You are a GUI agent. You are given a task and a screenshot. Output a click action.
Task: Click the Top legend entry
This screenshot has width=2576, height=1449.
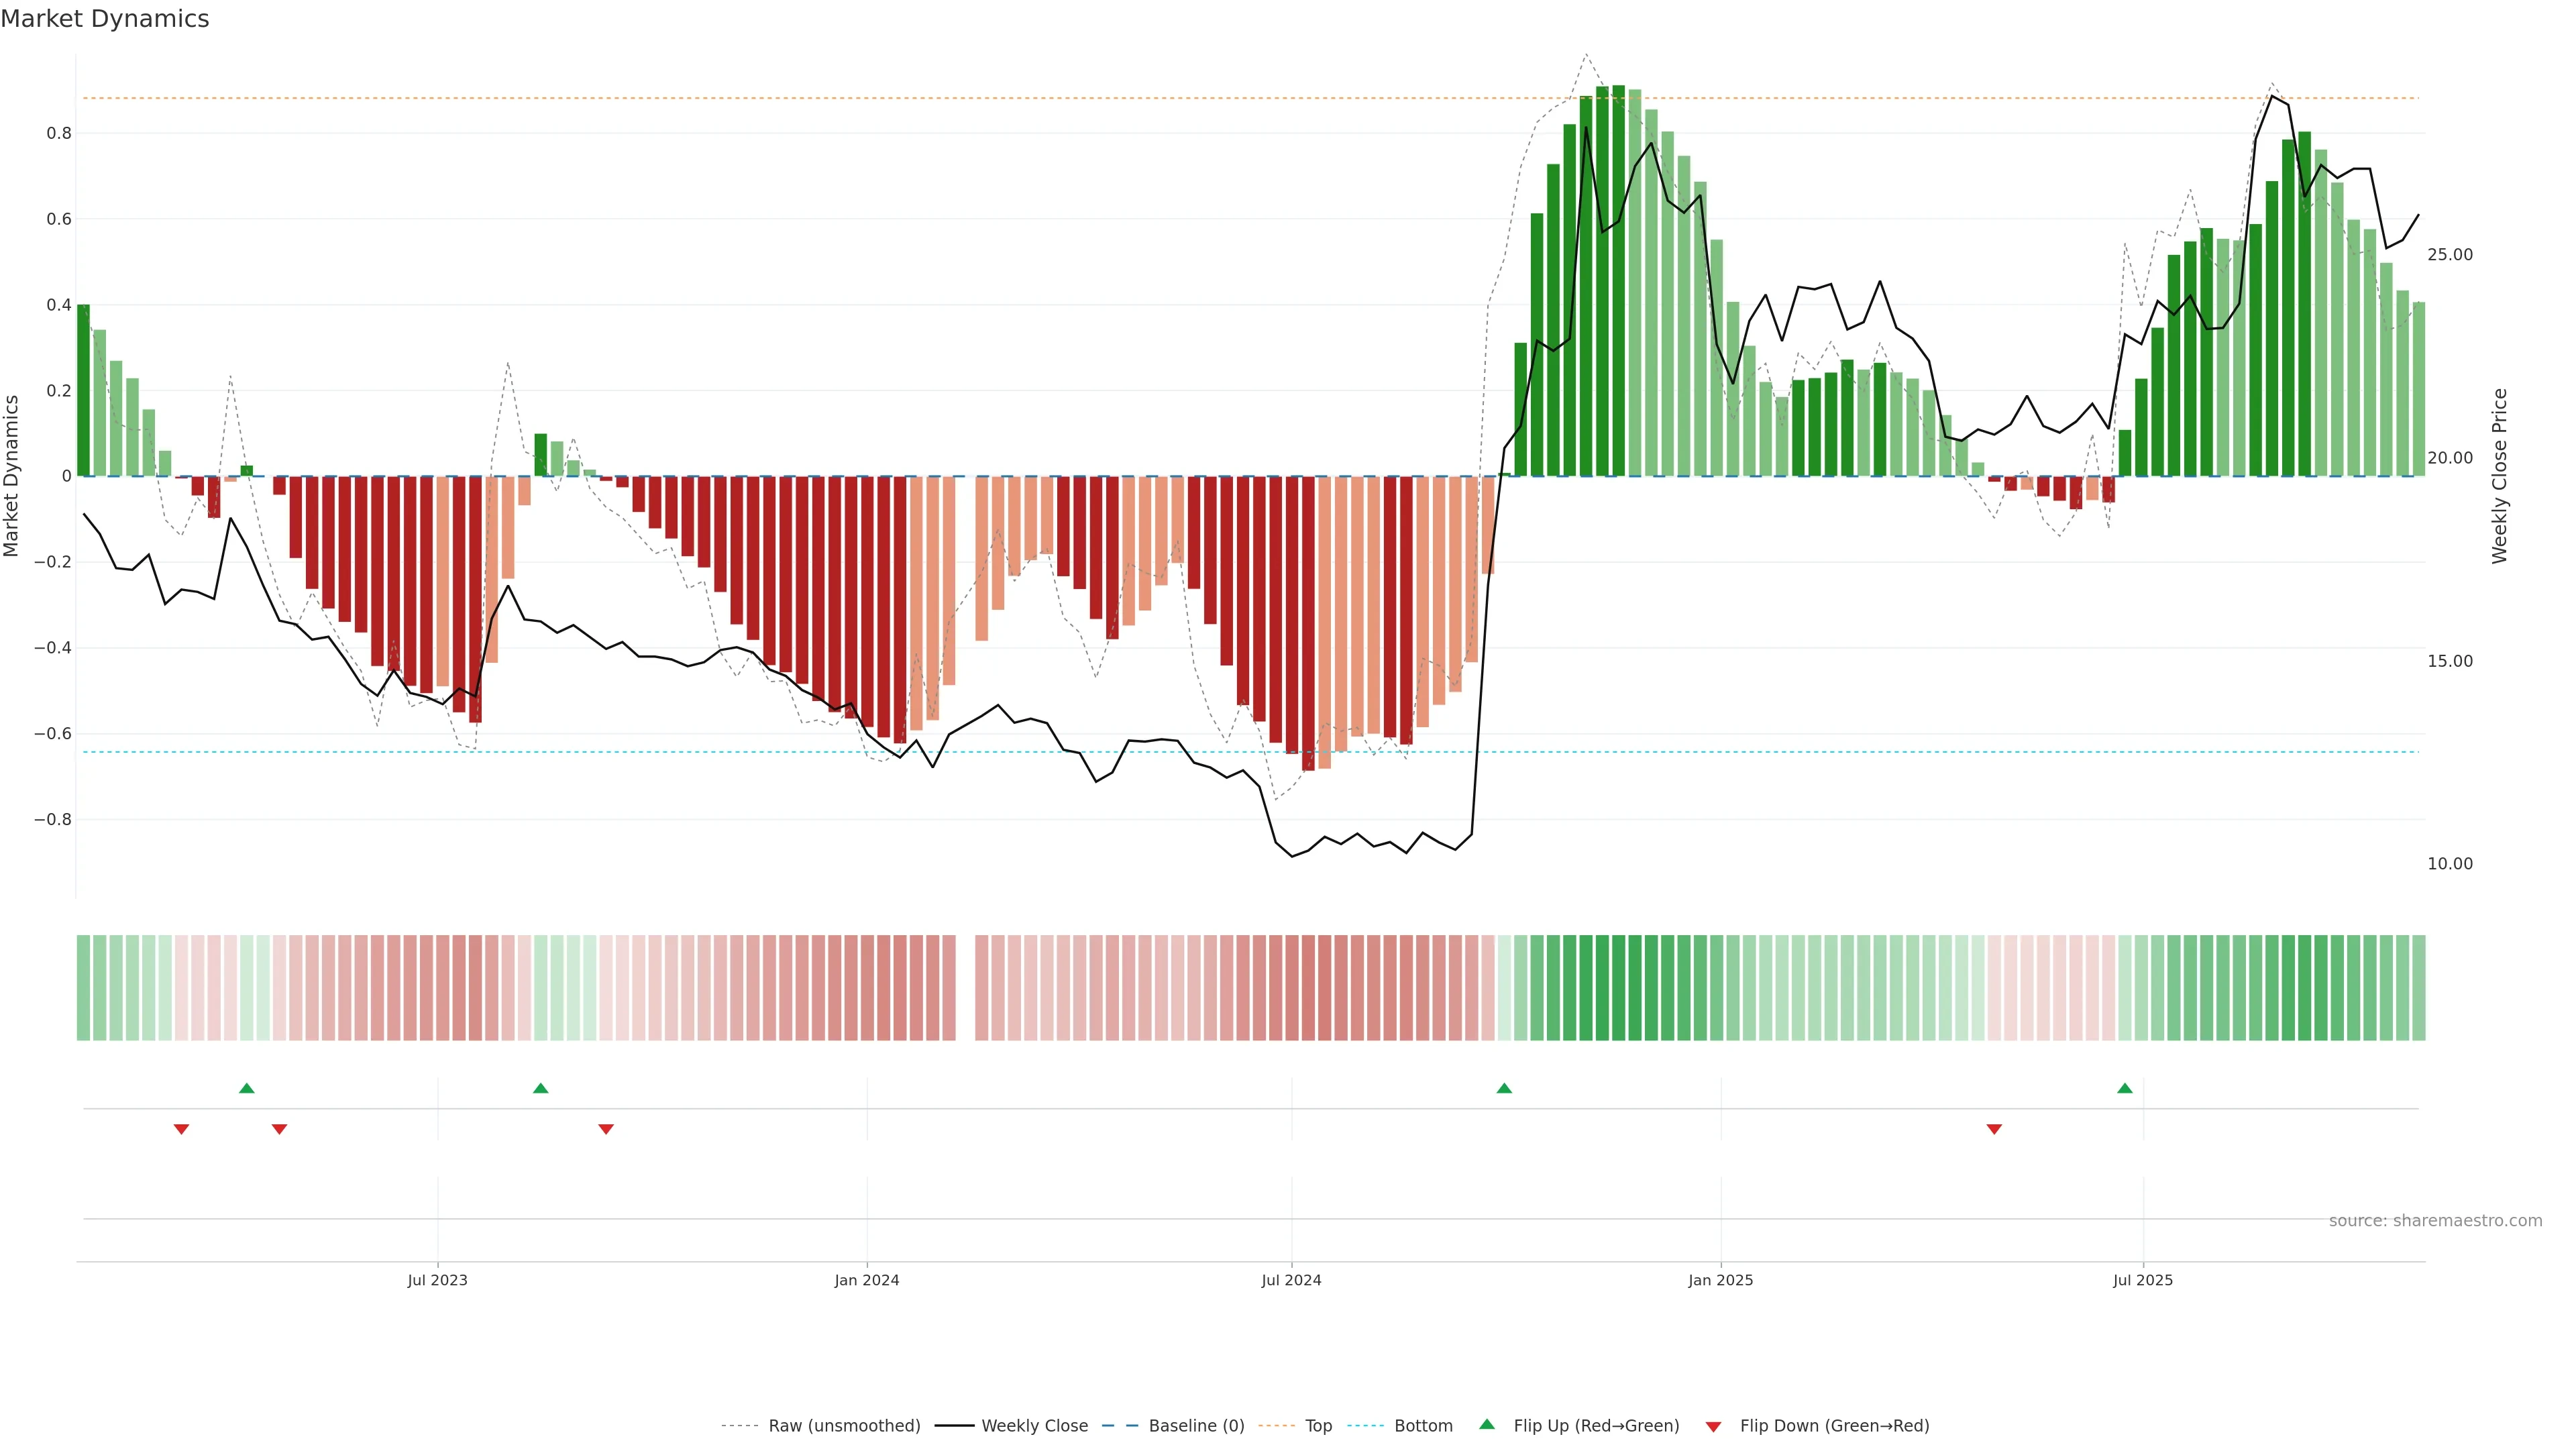pos(1318,1425)
